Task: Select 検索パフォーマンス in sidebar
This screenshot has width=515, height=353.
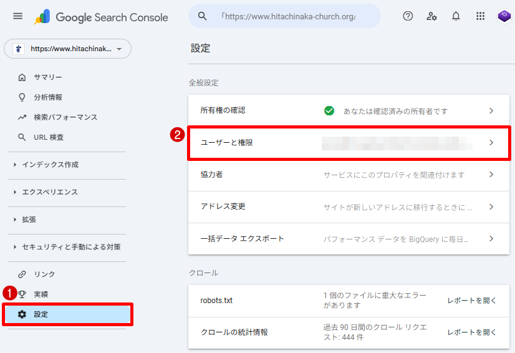Action: (x=65, y=117)
